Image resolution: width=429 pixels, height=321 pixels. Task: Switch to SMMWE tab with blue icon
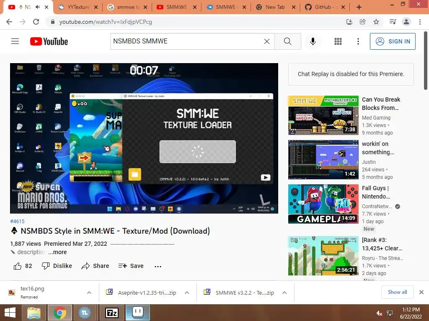coord(226,7)
